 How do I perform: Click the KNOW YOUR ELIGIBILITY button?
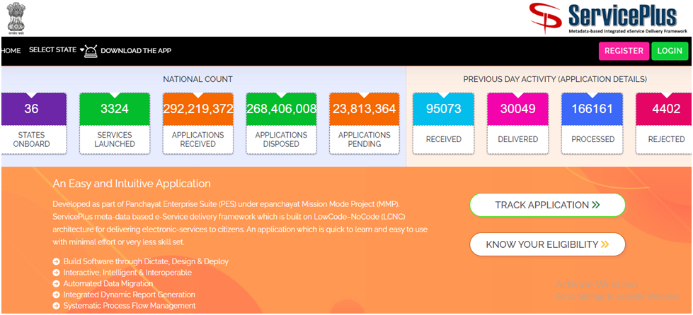(x=547, y=244)
